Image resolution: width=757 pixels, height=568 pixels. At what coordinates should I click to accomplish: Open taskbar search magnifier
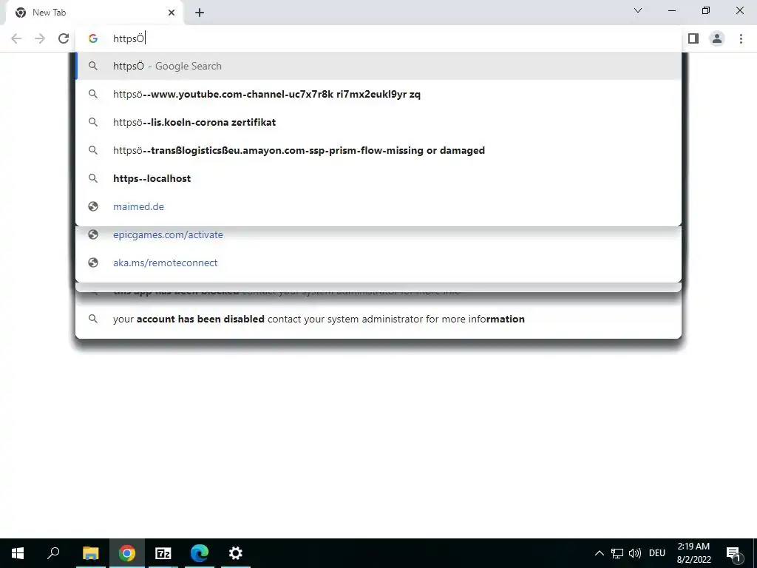click(x=53, y=553)
